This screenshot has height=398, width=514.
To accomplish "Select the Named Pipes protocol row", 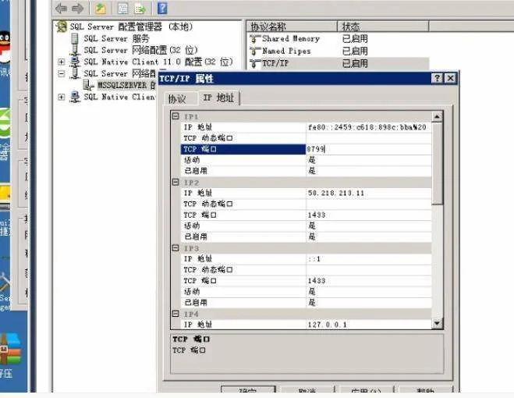I will pyautogui.click(x=285, y=51).
